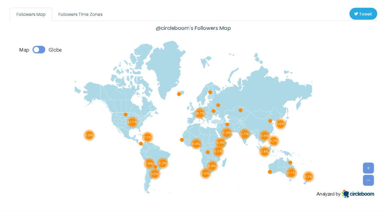Switch to the Followers Time Zones tab
Screen dimensions: 385x211
click(x=80, y=14)
